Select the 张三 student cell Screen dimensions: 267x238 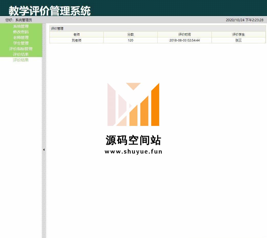239,40
